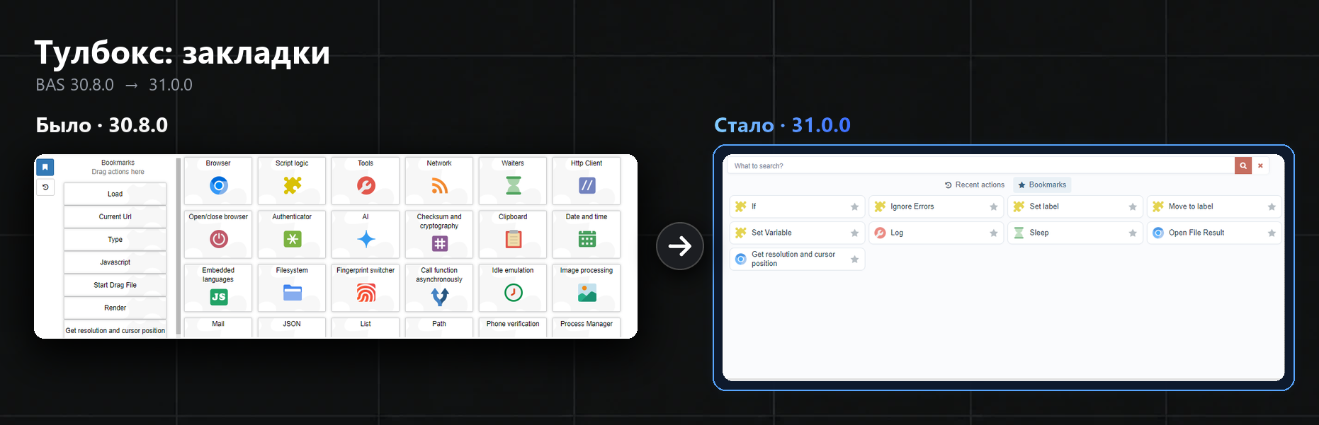Click the What to search input field
The width and height of the screenshot is (1319, 425).
pyautogui.click(x=981, y=165)
